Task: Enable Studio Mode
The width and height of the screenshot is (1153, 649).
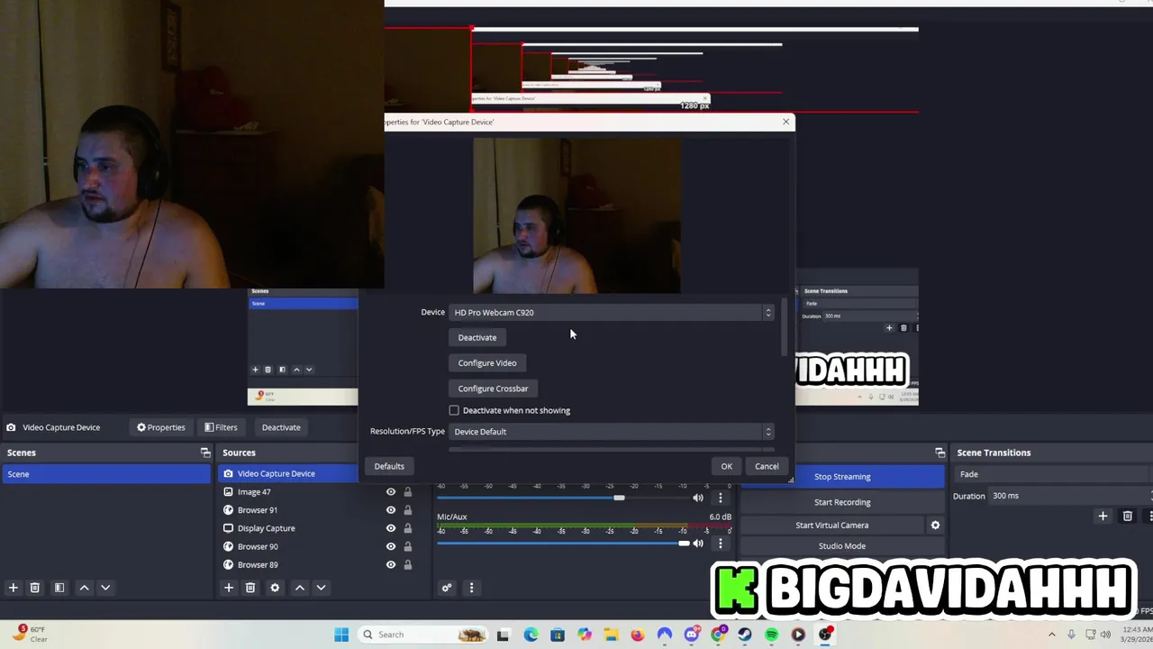Action: [x=842, y=546]
